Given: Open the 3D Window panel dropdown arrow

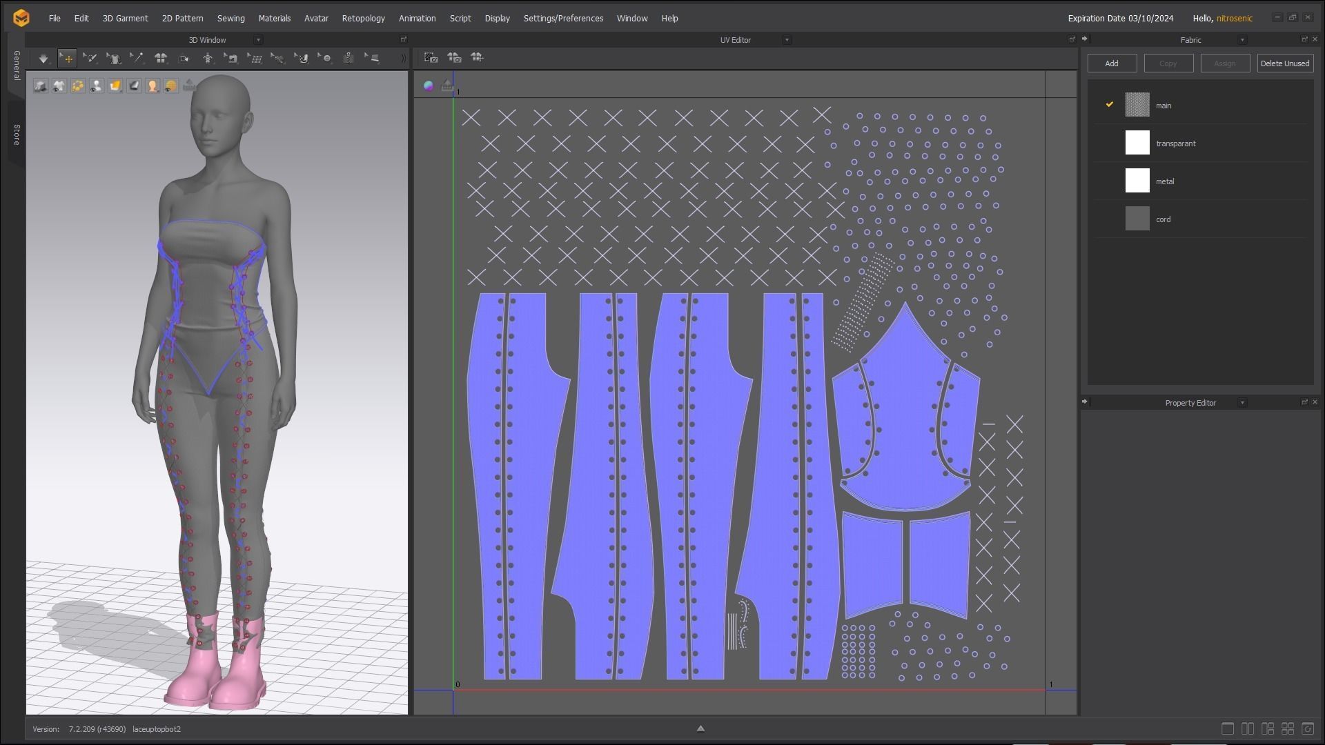Looking at the screenshot, I should (258, 40).
